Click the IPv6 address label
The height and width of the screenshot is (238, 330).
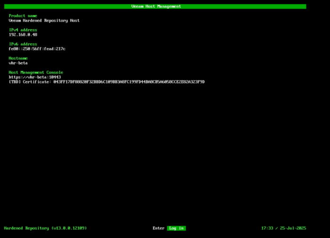click(23, 44)
